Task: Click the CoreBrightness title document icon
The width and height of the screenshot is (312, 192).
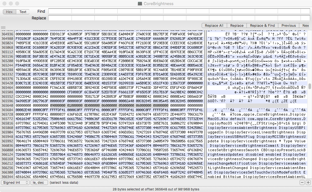Action: [140, 4]
